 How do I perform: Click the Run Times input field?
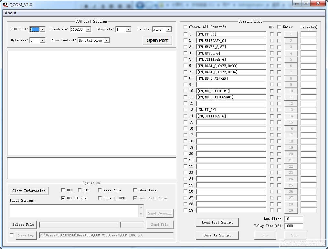point(293,219)
